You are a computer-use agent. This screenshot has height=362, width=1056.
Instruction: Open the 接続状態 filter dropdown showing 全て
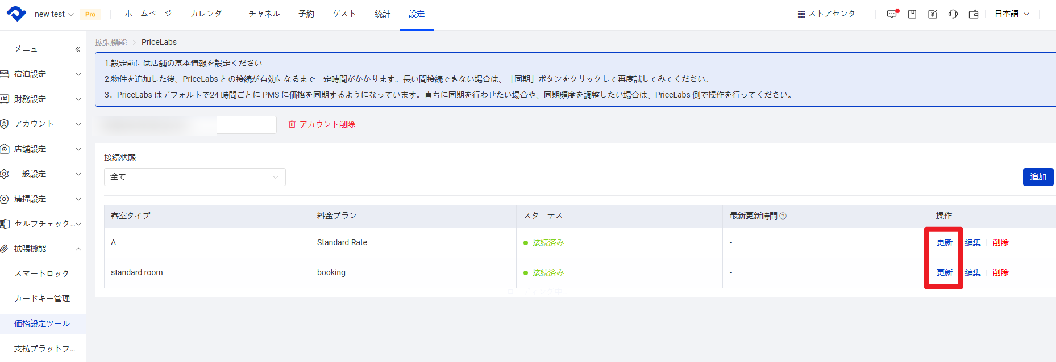pos(195,177)
